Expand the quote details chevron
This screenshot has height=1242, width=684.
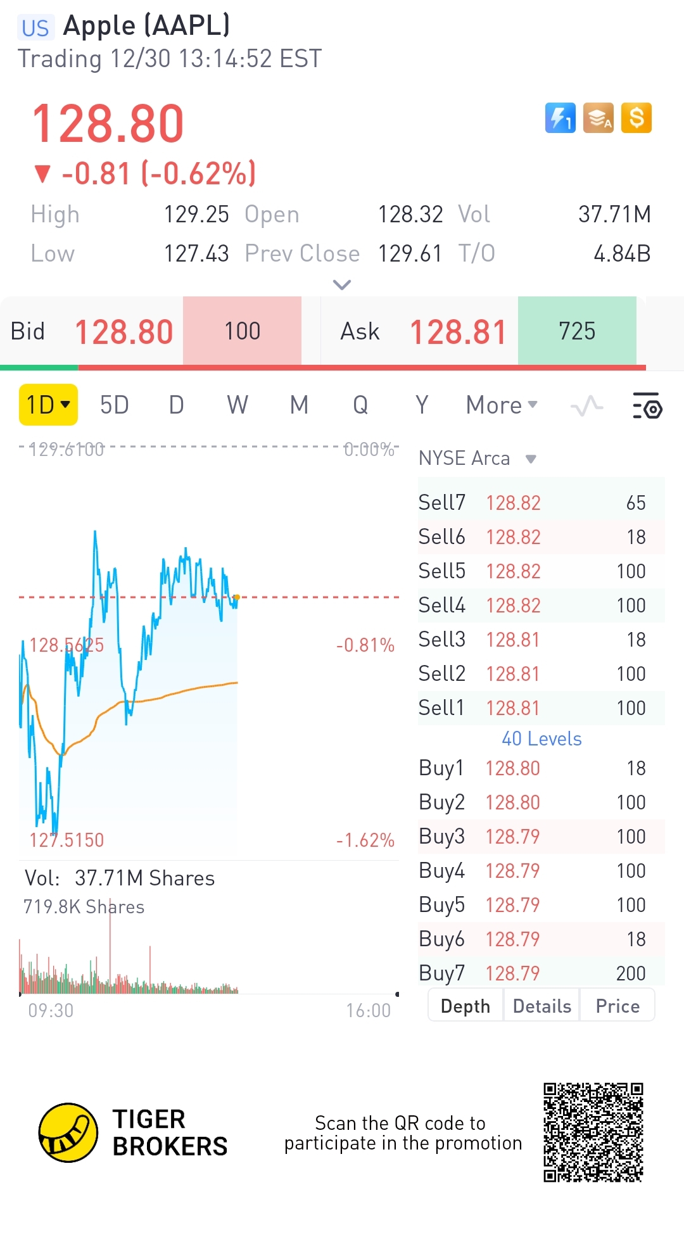342,285
